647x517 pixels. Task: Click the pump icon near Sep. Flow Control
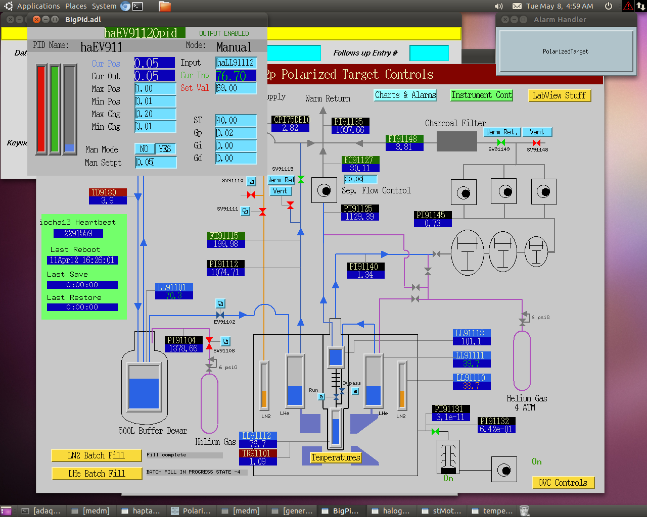(x=324, y=190)
